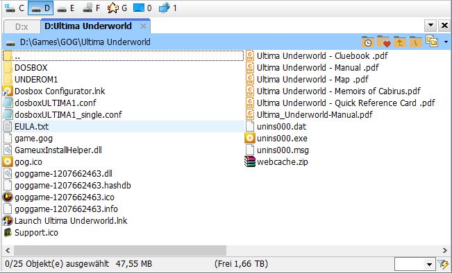Switch to the D:x tab
The height and width of the screenshot is (273, 452).
click(x=22, y=27)
